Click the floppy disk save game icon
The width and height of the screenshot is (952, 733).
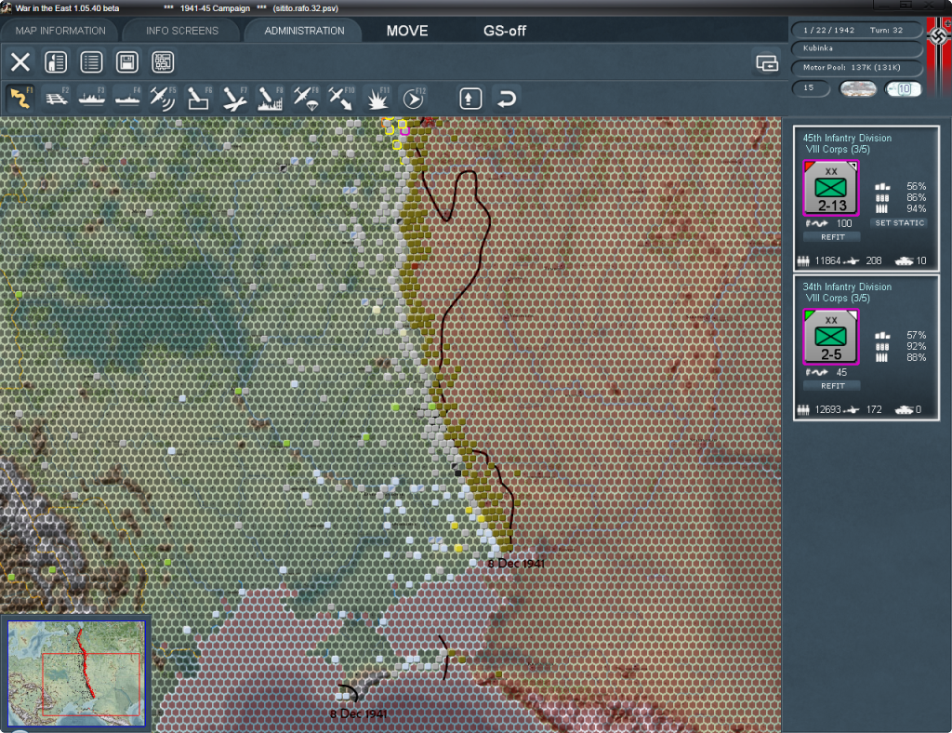(x=126, y=62)
